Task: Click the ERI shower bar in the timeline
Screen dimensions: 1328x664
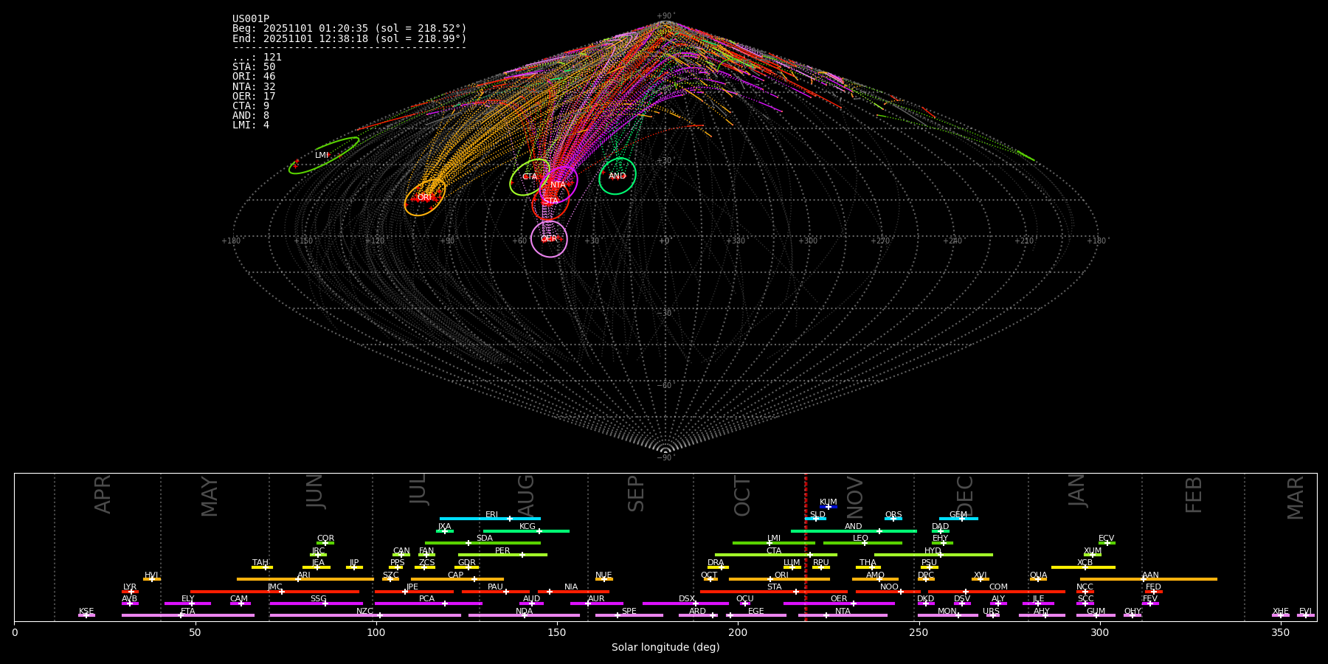Action: 490,519
